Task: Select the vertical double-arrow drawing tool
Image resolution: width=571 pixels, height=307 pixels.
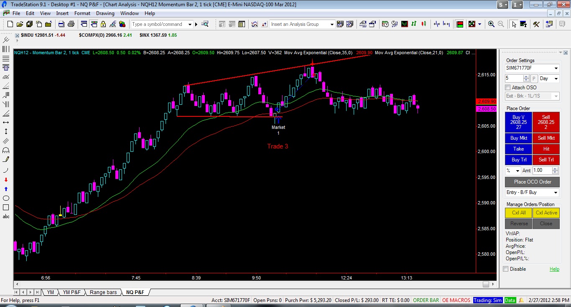Action: (6, 131)
